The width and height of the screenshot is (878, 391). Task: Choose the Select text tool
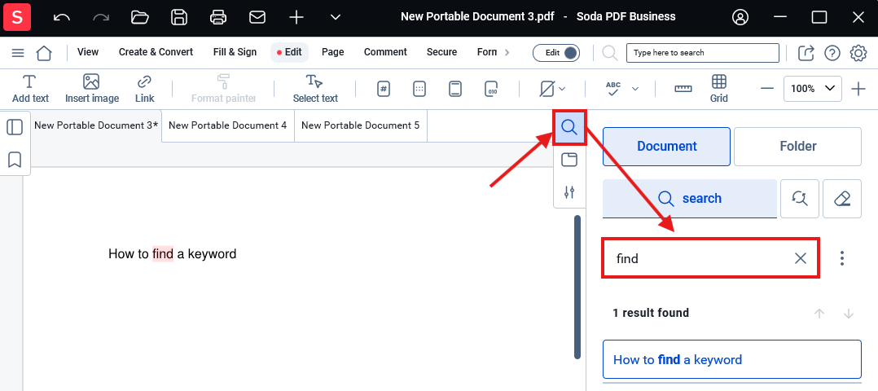315,89
